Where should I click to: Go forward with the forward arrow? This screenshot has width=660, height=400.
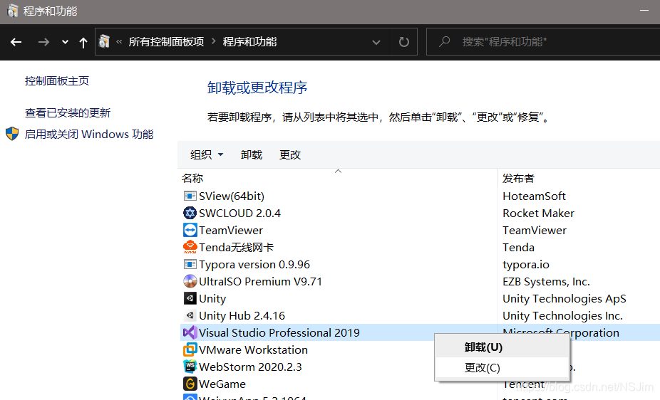(43, 42)
